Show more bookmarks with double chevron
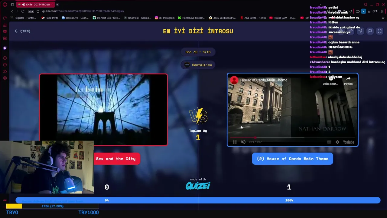Image resolution: width=387 pixels, height=218 pixels. coord(383,18)
